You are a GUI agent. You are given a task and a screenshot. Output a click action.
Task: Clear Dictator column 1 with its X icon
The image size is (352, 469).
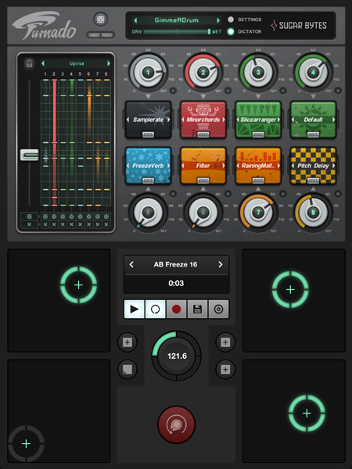(x=45, y=224)
